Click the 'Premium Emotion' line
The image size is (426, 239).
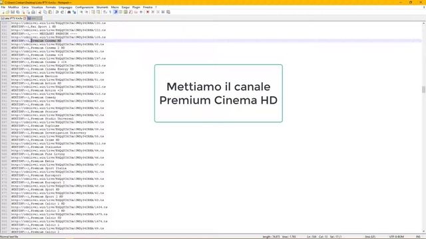pyautogui.click(x=35, y=76)
